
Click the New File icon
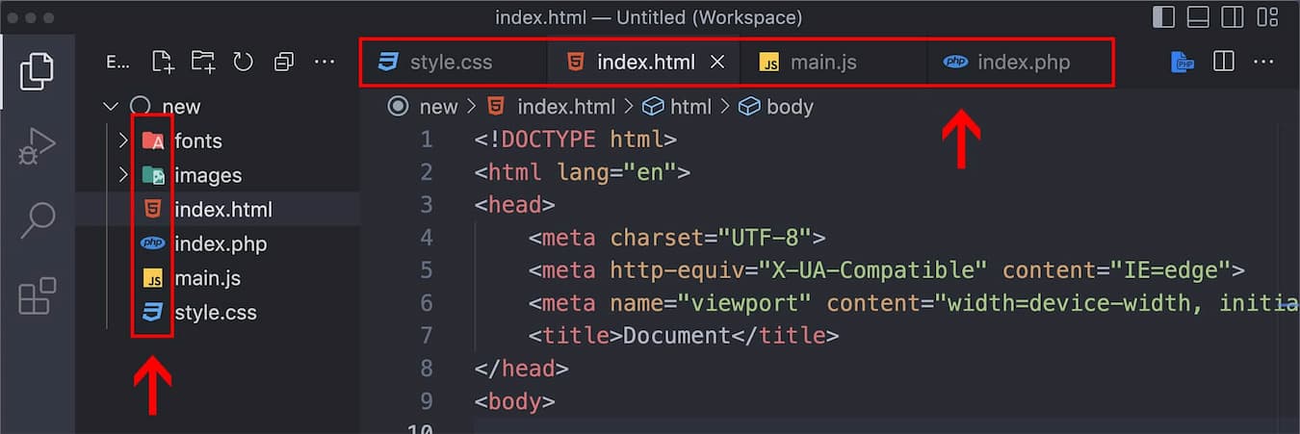tap(163, 63)
